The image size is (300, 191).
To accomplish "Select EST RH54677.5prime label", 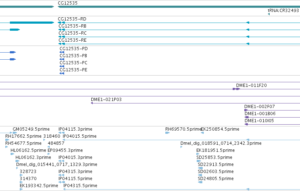I will [23, 143].
